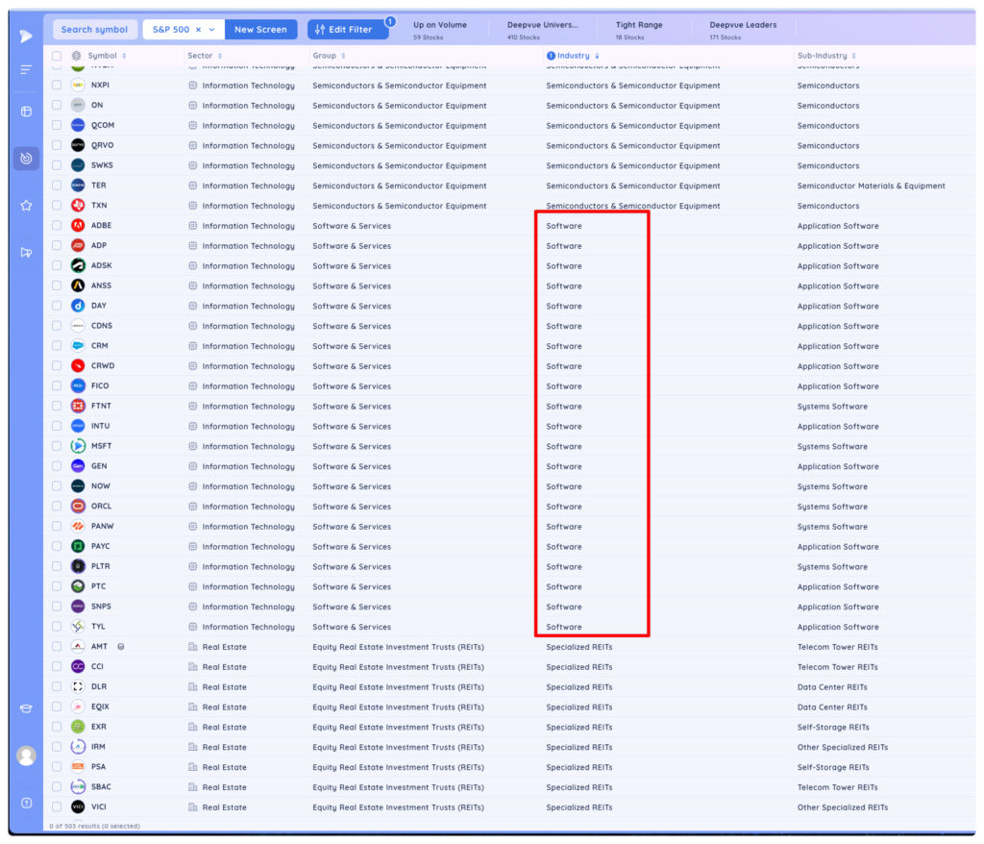This screenshot has height=844, width=984.
Task: Click the ANSS company logo
Action: [x=78, y=285]
